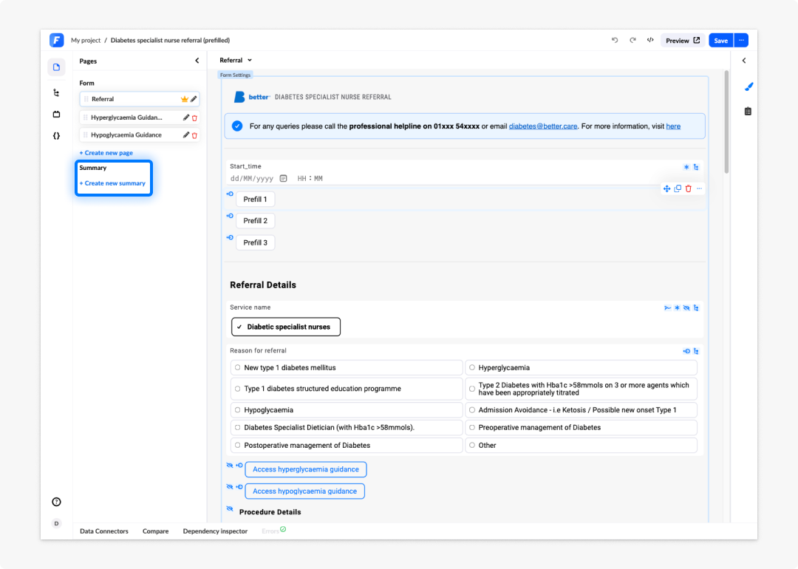798x569 pixels.
Task: Open the Data Connectors tab
Action: click(104, 531)
